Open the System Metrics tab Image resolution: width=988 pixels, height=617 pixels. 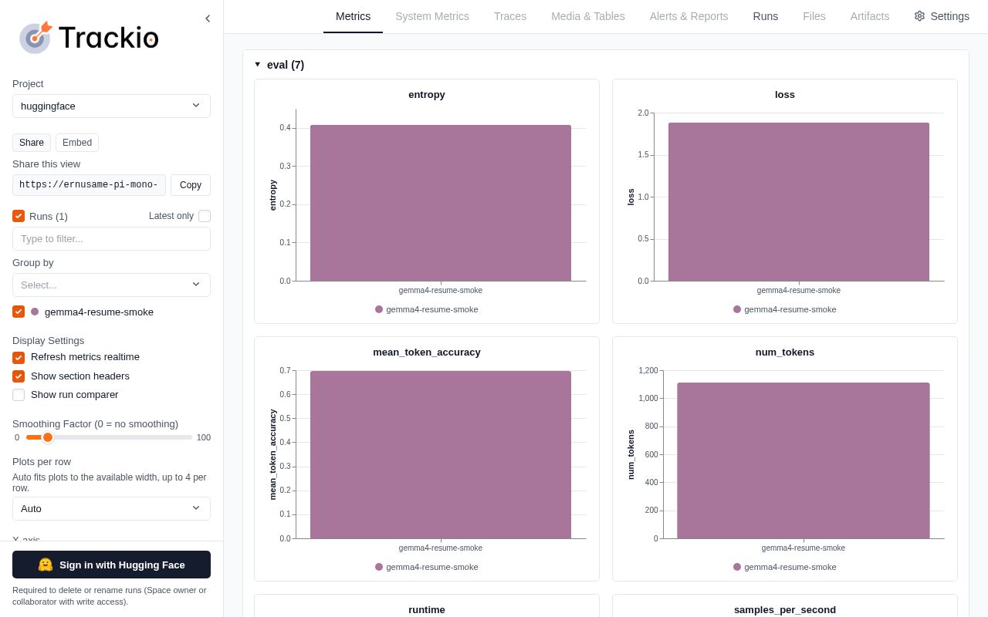coord(432,16)
